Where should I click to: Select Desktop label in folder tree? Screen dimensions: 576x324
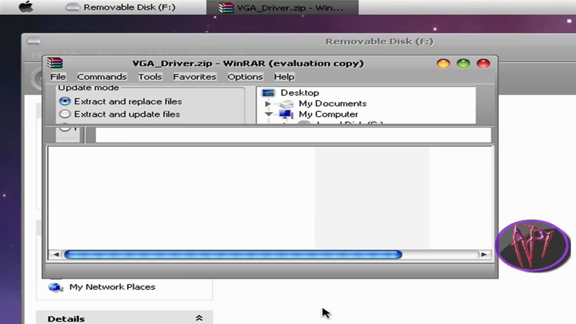click(x=300, y=93)
